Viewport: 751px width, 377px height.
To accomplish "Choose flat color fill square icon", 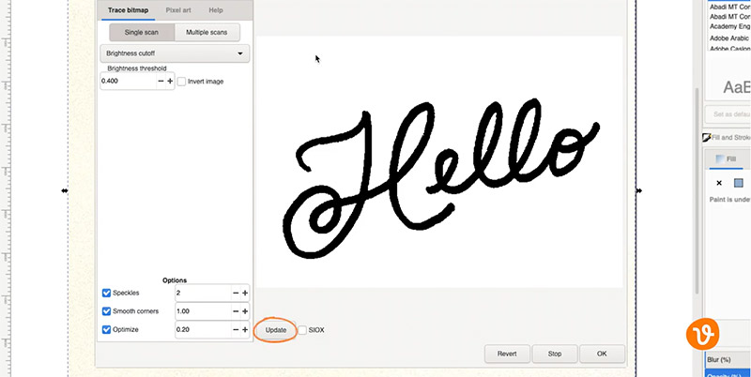I will [x=738, y=183].
